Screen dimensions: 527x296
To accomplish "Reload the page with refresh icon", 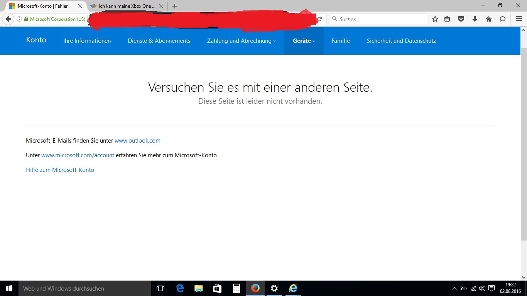I will 319,19.
